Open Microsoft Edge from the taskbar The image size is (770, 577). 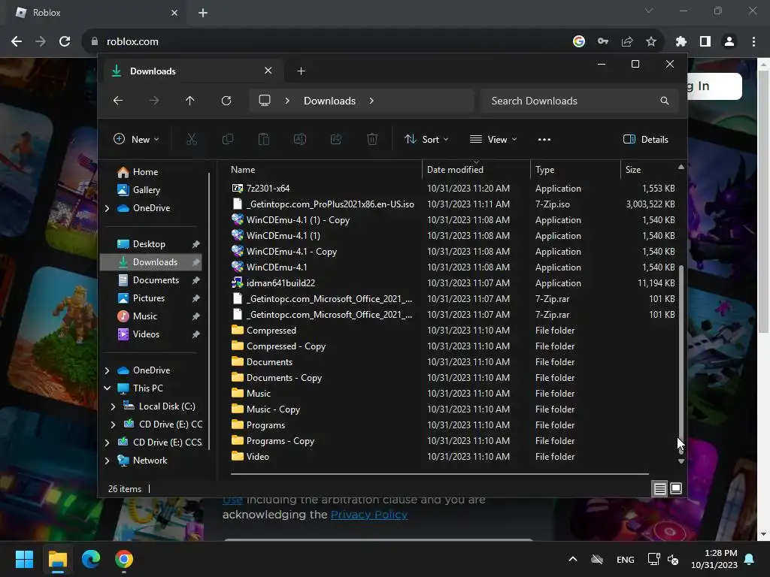pos(91,559)
